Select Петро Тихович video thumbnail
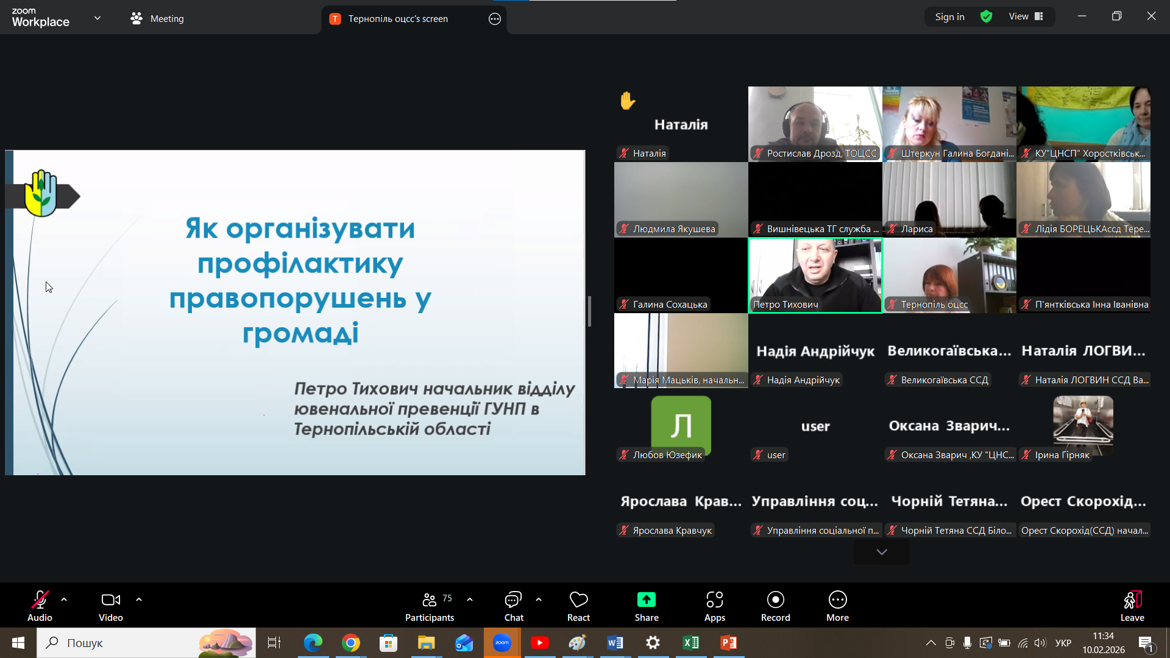The width and height of the screenshot is (1170, 658). click(815, 275)
